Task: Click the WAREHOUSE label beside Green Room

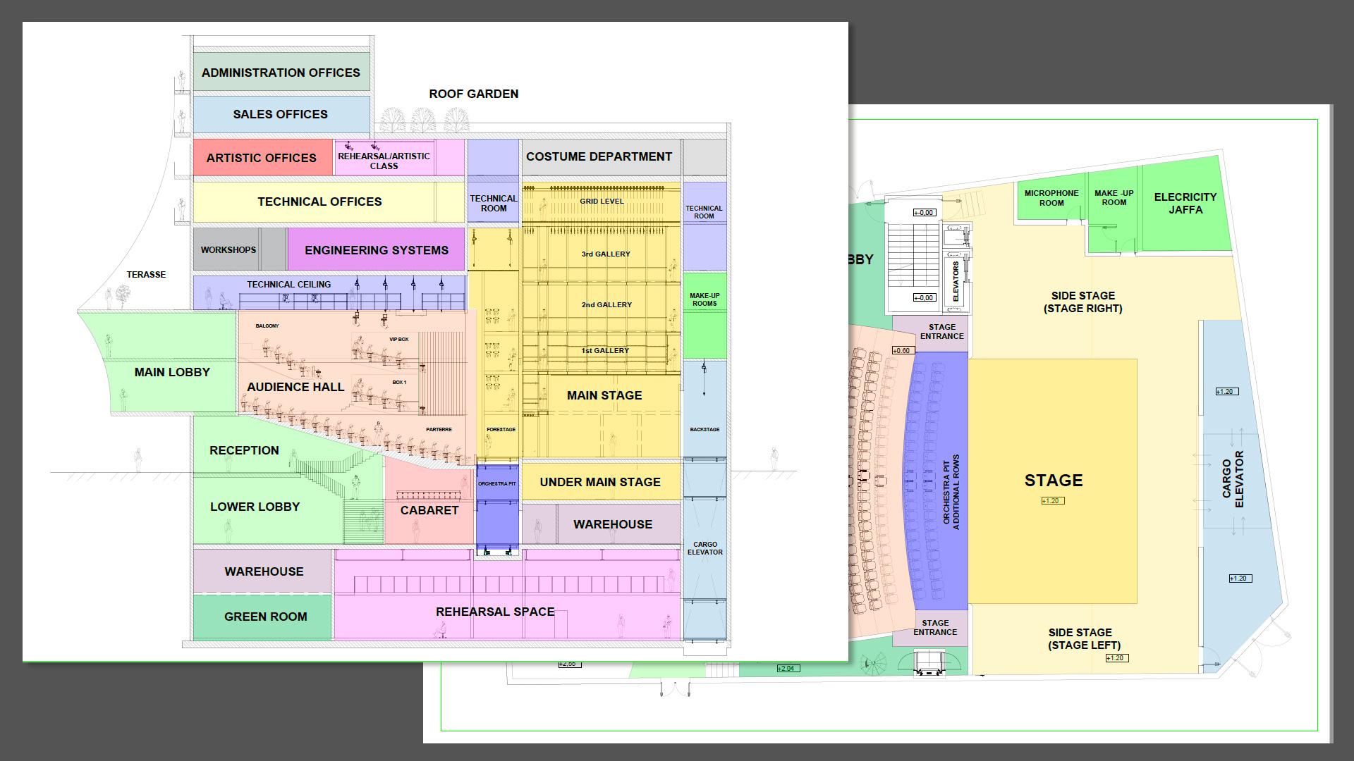Action: [x=264, y=571]
